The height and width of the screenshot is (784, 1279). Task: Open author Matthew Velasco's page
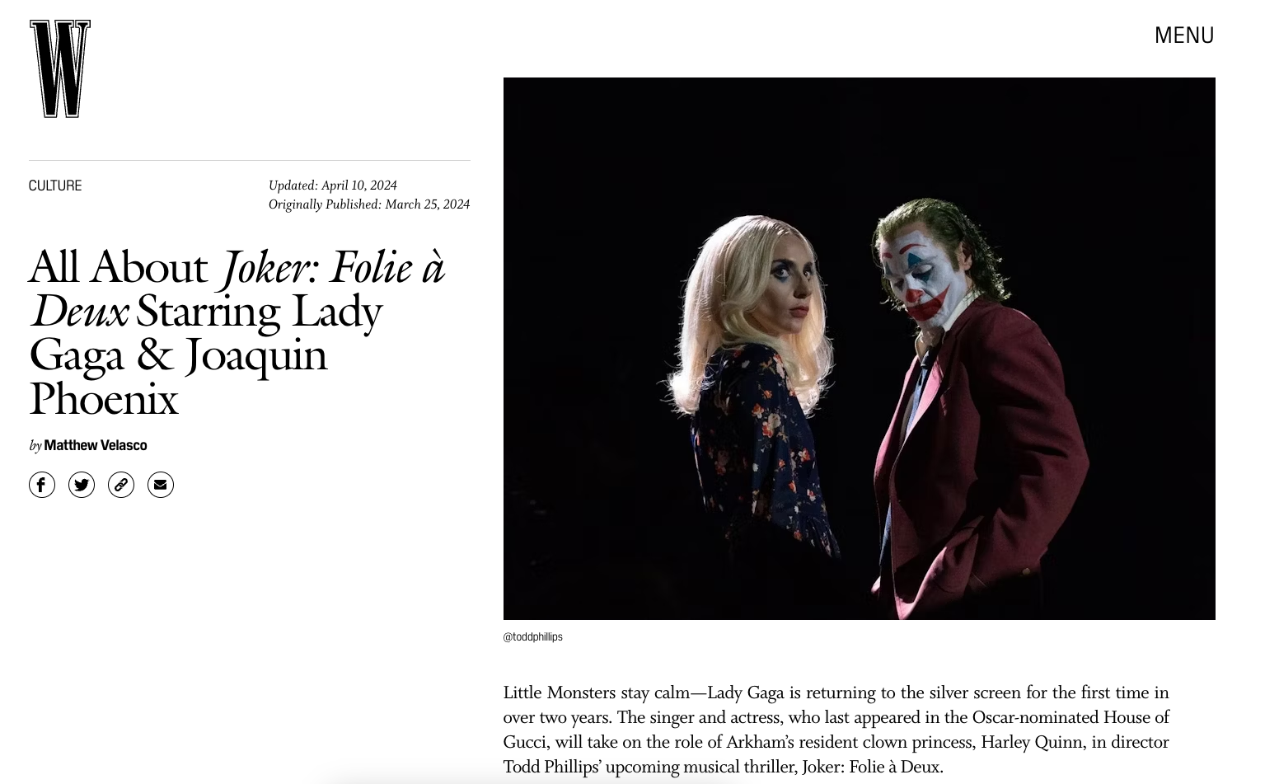(96, 445)
